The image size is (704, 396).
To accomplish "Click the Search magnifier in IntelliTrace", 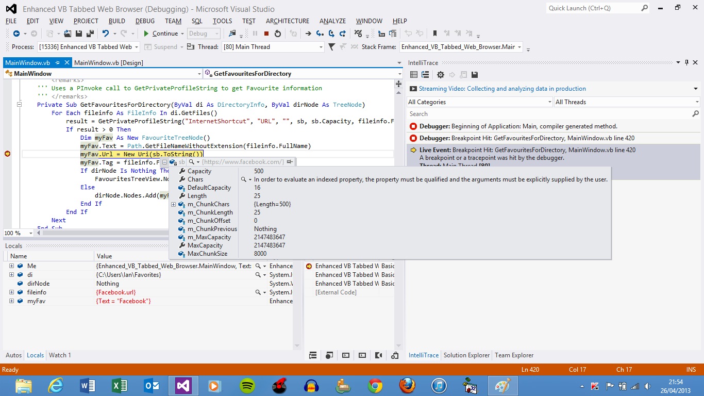I will pyautogui.click(x=695, y=114).
